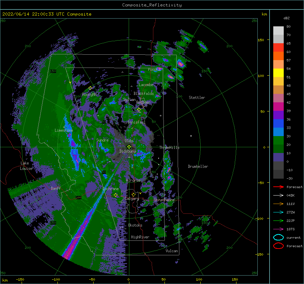Screen dimensions: 304x284
Task: Click the yellow swatch between 54 and 51 dBZ
Action: 278,73
